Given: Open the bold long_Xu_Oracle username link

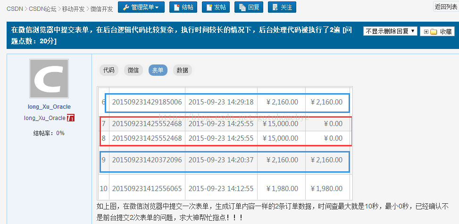Looking at the screenshot, I should (49, 107).
